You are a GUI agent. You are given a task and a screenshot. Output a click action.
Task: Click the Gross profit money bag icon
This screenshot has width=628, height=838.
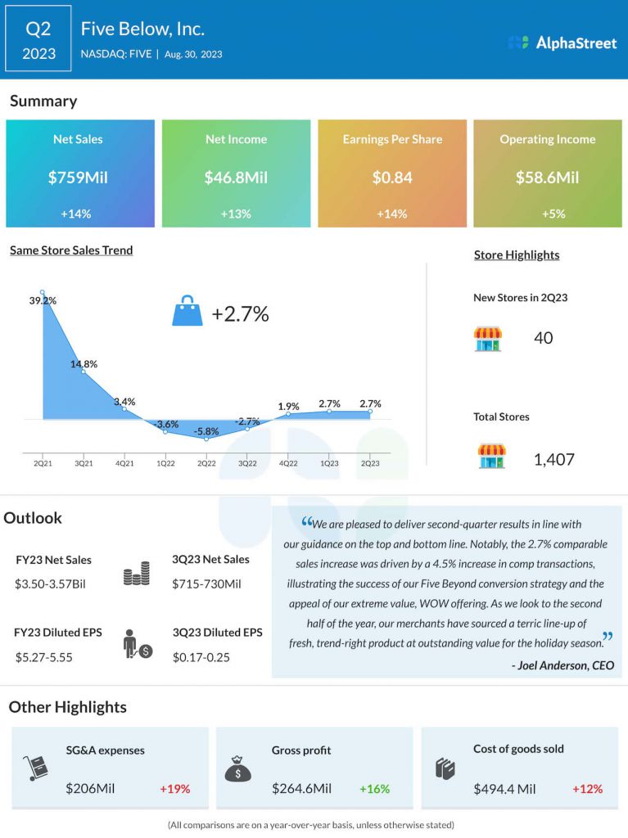coord(237,768)
